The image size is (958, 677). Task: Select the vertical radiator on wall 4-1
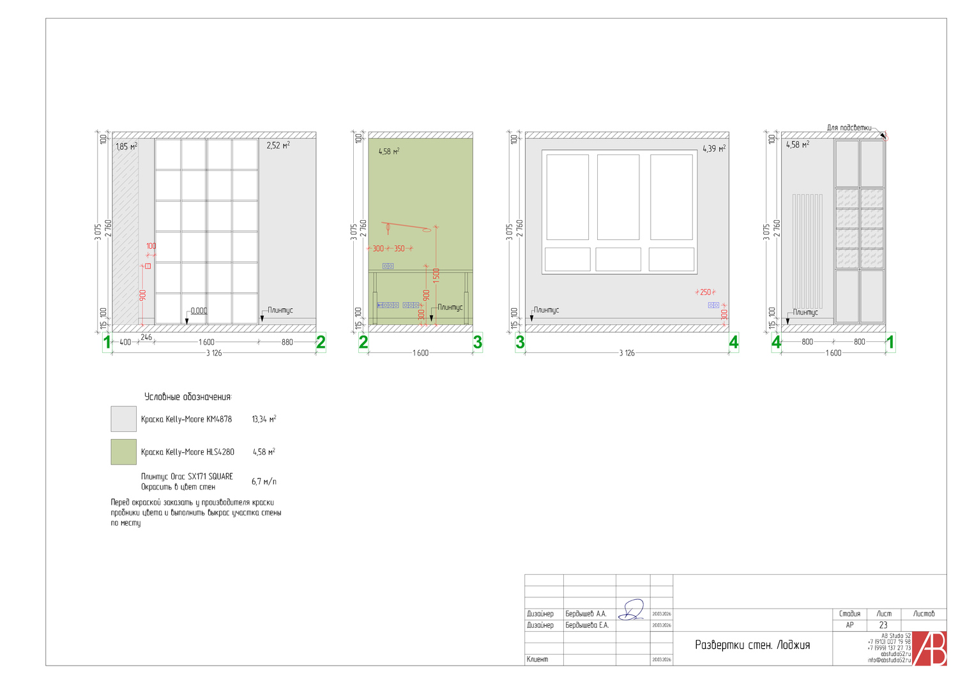click(807, 251)
